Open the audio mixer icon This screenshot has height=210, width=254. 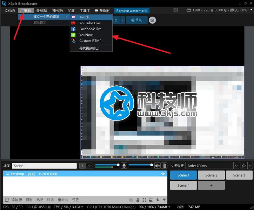point(164,166)
